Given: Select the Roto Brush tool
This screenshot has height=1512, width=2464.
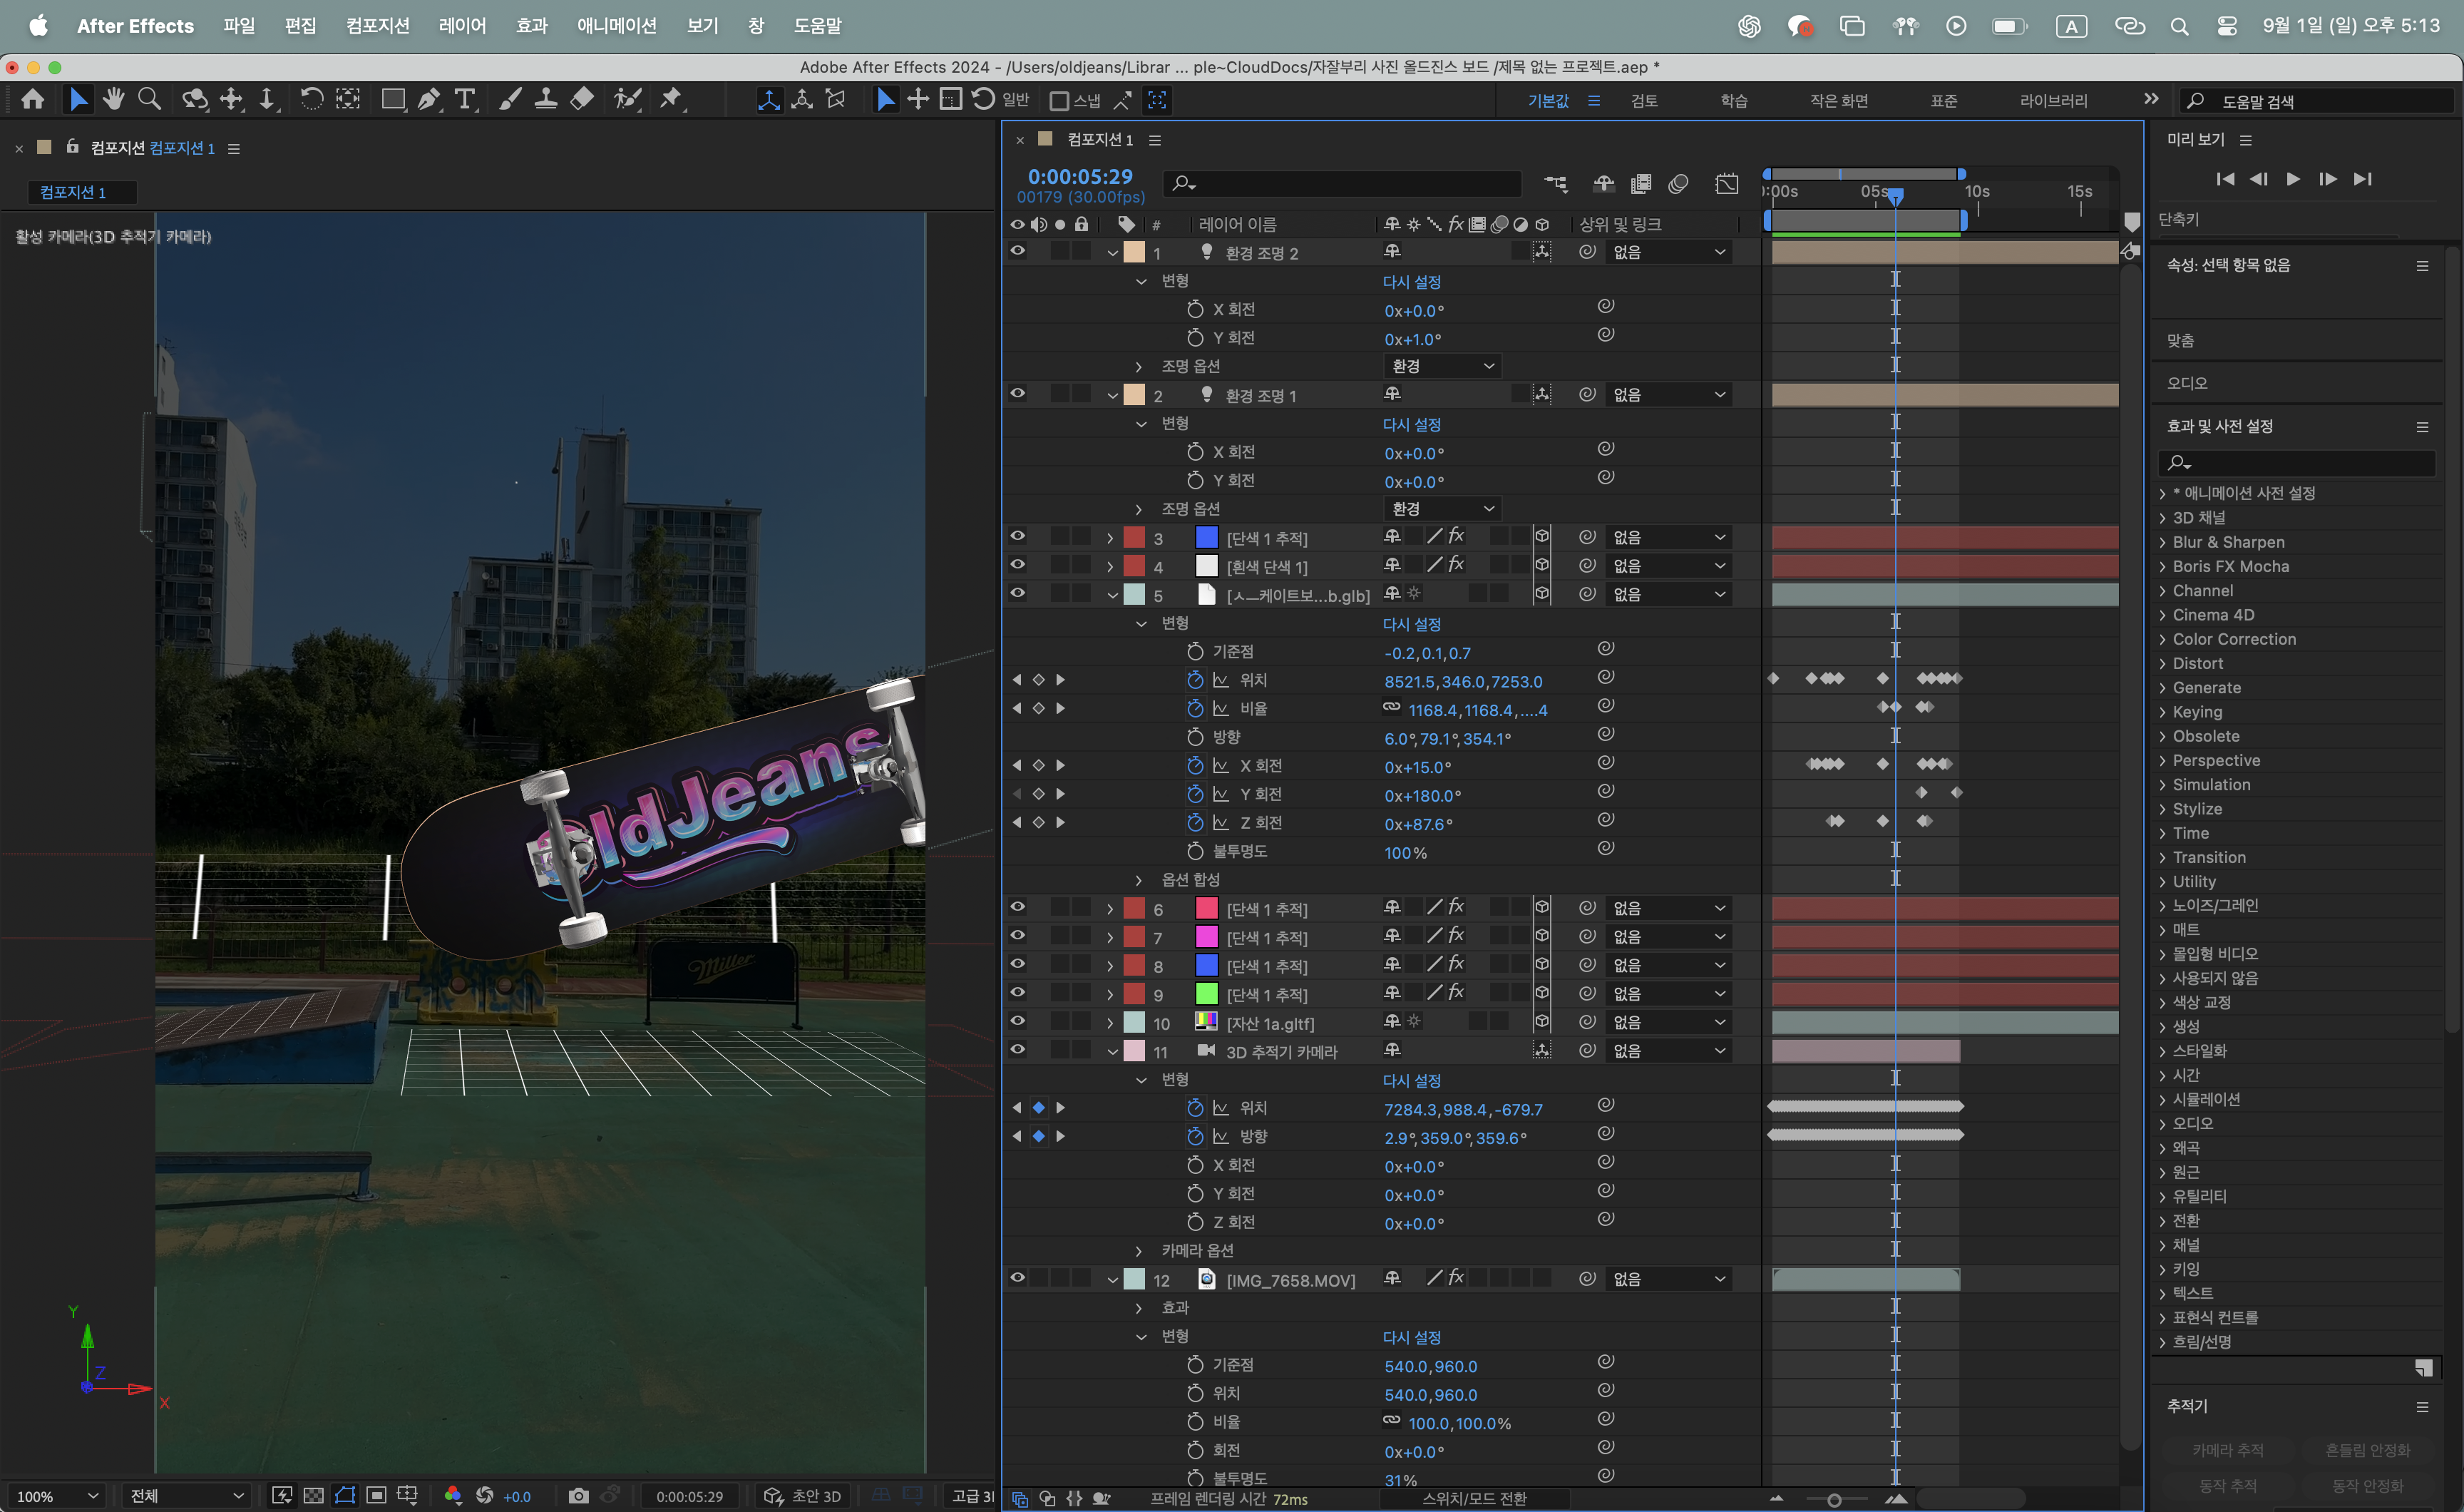Looking at the screenshot, I should point(627,99).
